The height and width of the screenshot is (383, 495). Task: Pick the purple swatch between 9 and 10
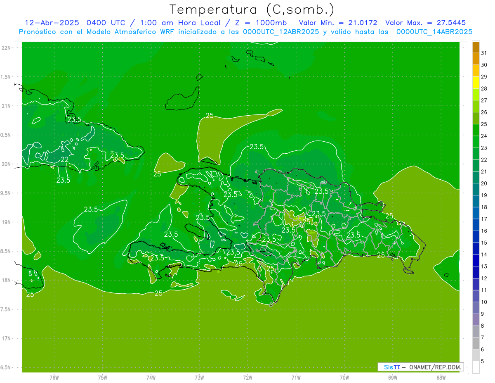coord(476,308)
